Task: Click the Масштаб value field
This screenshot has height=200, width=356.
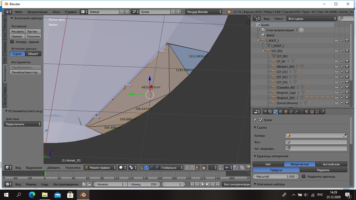Action: [x=276, y=176]
